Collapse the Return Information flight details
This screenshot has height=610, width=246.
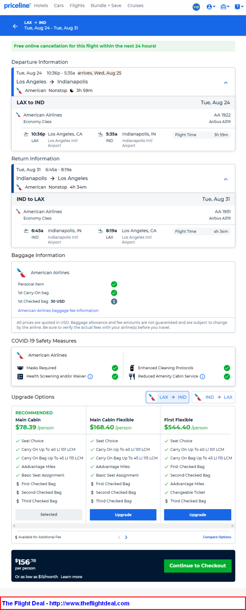(x=226, y=179)
